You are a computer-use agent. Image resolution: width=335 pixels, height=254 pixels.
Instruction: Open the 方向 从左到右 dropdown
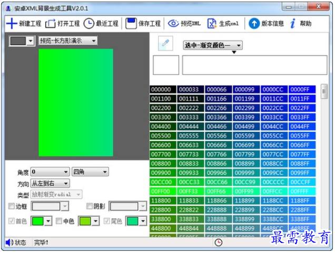[x=50, y=183]
